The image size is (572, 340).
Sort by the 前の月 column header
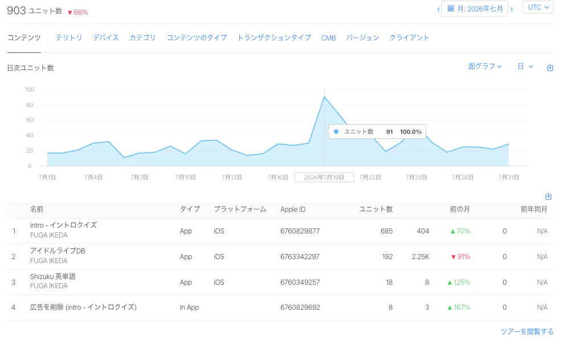coord(460,210)
